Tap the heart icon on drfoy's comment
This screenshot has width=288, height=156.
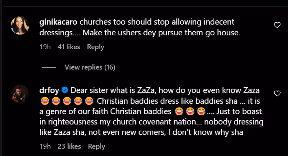point(277,93)
